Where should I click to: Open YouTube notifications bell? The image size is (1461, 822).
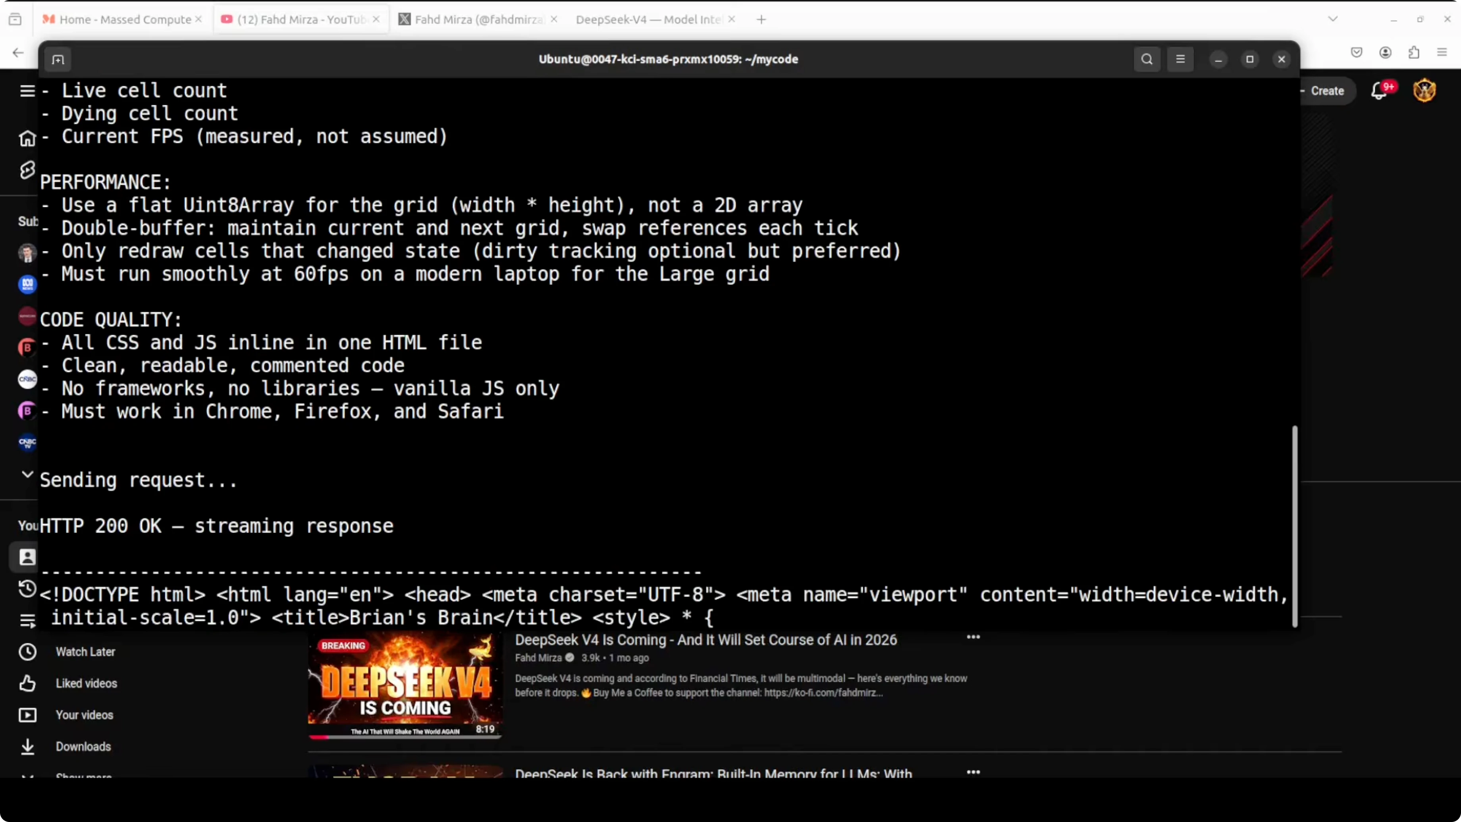click(1379, 91)
